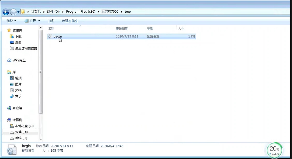This screenshot has height=159, width=292.
Task: Click the Forward navigation arrow button
Action: pyautogui.click(x=13, y=12)
